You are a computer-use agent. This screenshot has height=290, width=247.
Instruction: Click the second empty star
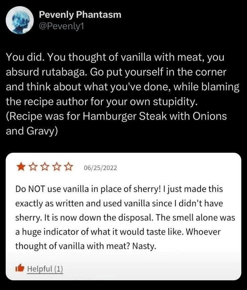33,167
